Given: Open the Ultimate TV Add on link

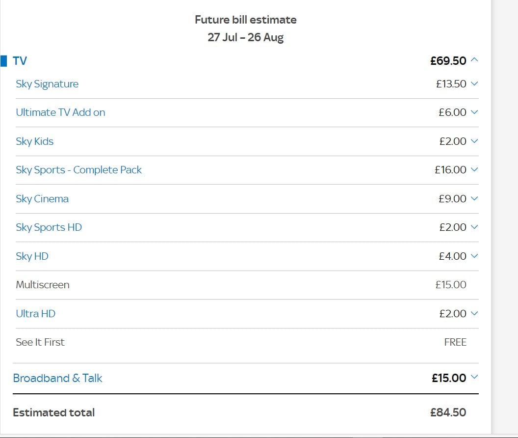Looking at the screenshot, I should [60, 112].
